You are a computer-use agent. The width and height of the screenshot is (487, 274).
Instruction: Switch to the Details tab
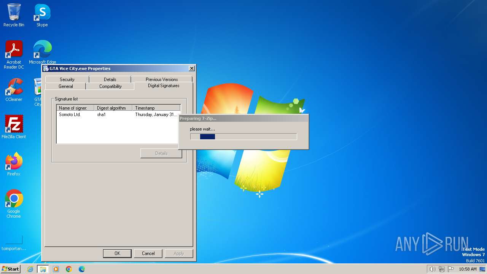click(110, 79)
